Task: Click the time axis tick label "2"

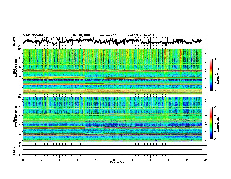Action: coord(60,160)
